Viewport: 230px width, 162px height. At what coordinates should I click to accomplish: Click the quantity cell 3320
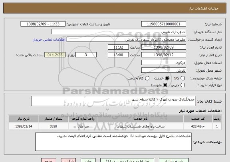[54, 126]
